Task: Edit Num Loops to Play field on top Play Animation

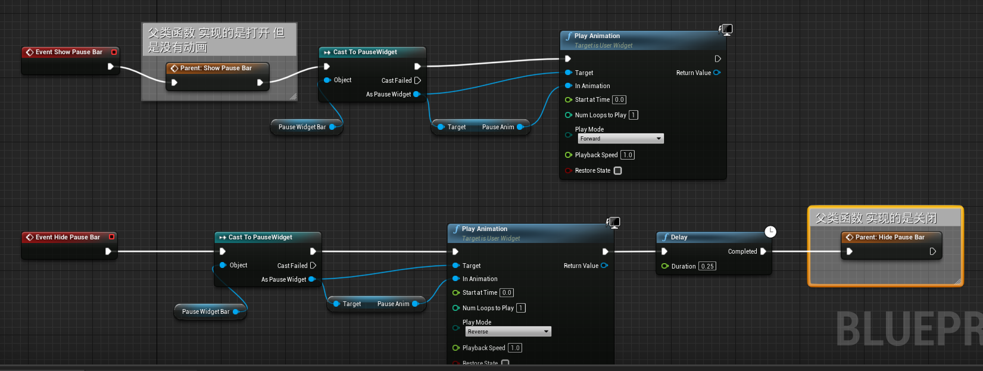Action: (x=633, y=115)
